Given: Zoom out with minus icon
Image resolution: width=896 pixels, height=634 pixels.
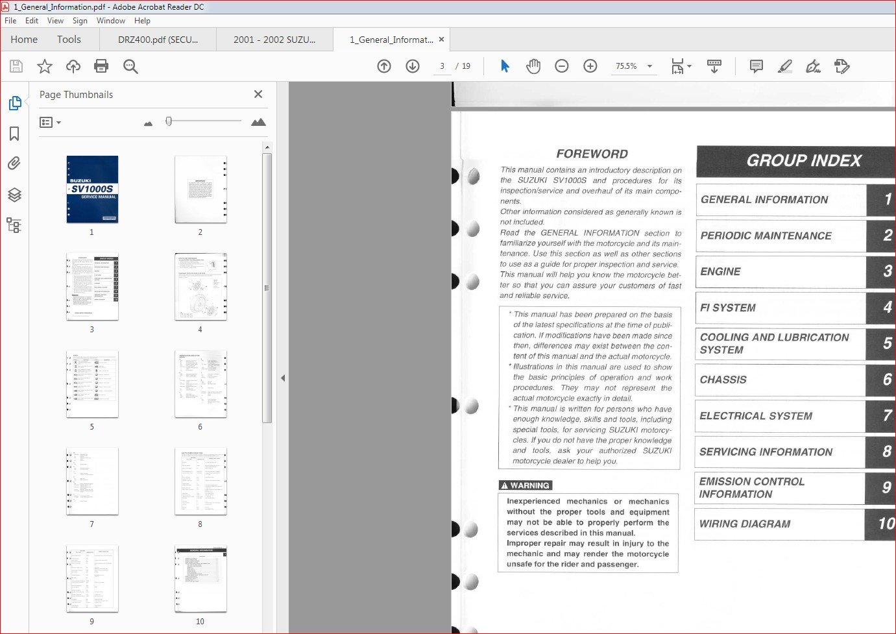Looking at the screenshot, I should pyautogui.click(x=562, y=66).
